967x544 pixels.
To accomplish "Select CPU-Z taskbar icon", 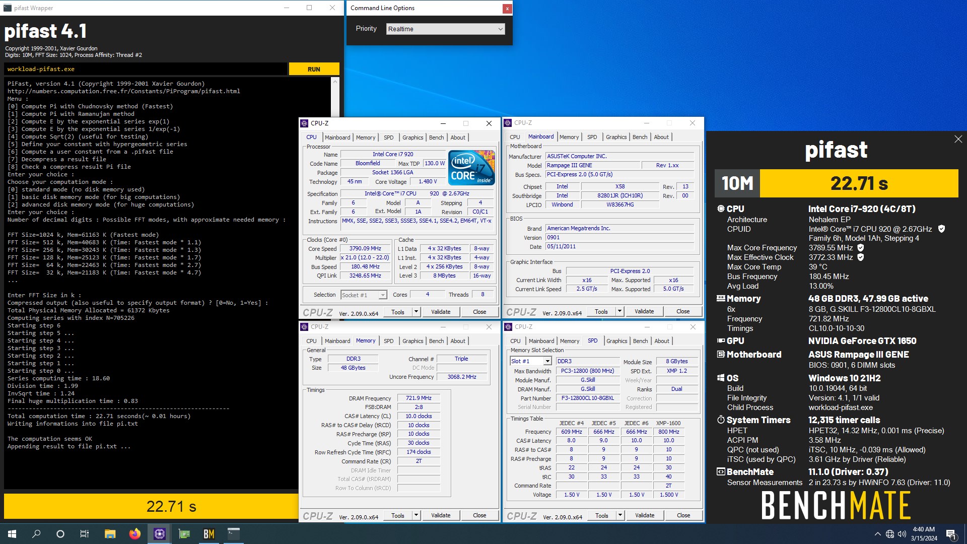I will tap(159, 534).
